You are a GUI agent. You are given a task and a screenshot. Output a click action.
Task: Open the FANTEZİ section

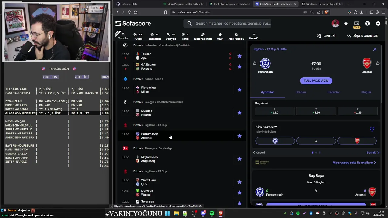point(326,36)
